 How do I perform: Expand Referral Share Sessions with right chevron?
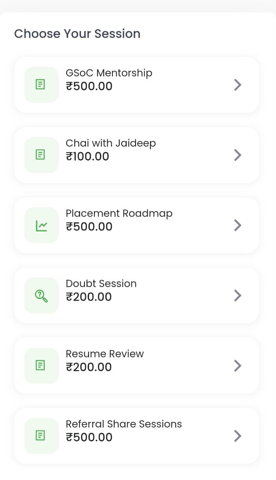(x=237, y=436)
